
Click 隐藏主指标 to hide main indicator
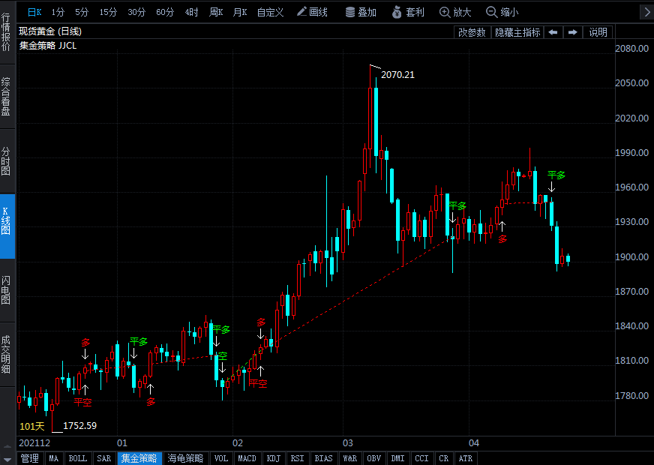click(x=517, y=32)
